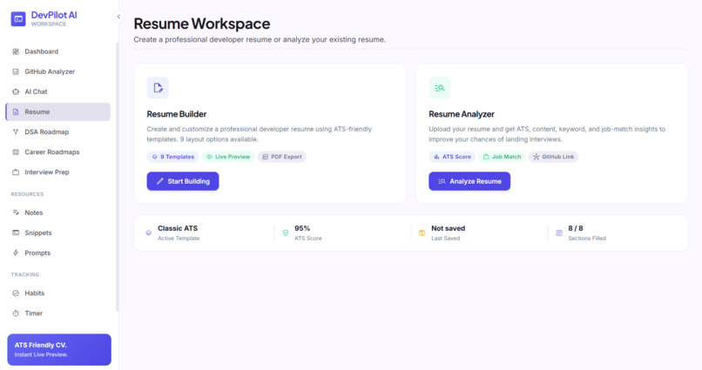The image size is (702, 370).
Task: Click the PDF Export tag
Action: [x=281, y=157]
